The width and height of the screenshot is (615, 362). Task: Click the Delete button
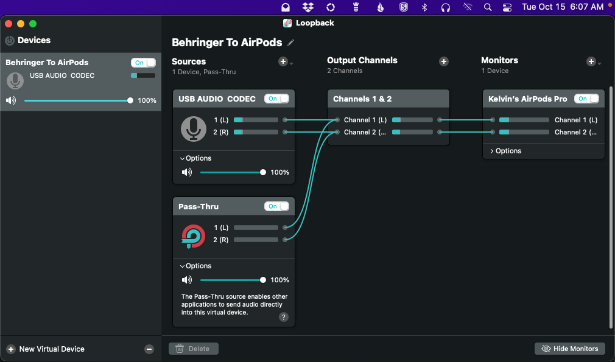pyautogui.click(x=194, y=349)
